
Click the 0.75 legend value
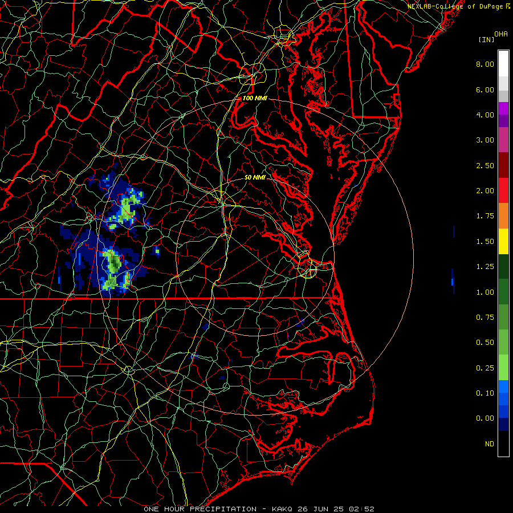tap(485, 317)
